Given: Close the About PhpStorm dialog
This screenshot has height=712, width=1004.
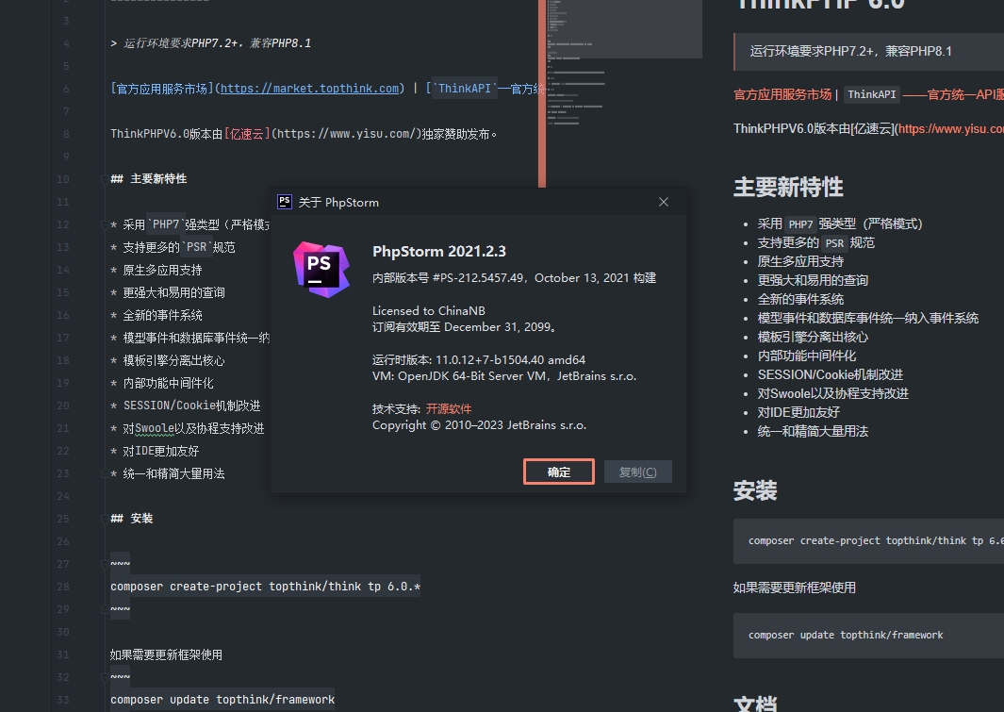Looking at the screenshot, I should (x=663, y=201).
